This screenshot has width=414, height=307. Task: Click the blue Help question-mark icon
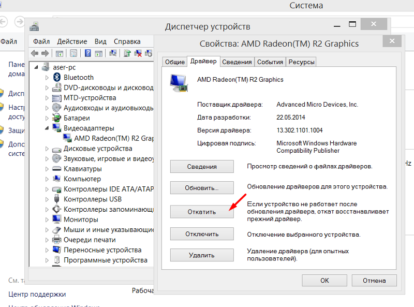pos(88,53)
